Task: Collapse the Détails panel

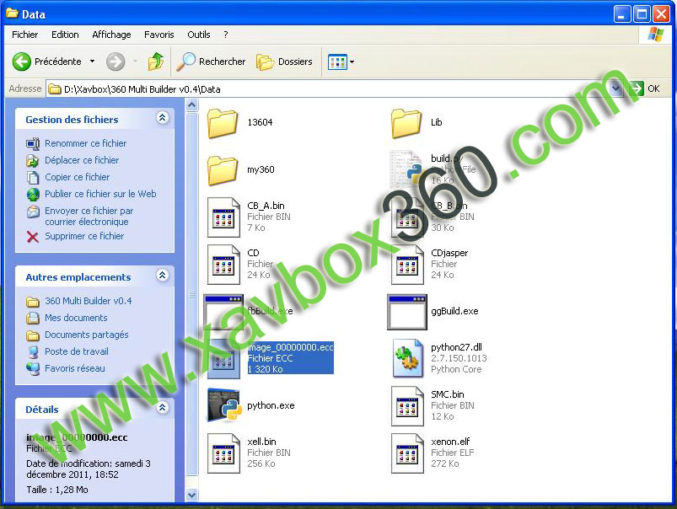Action: point(163,407)
